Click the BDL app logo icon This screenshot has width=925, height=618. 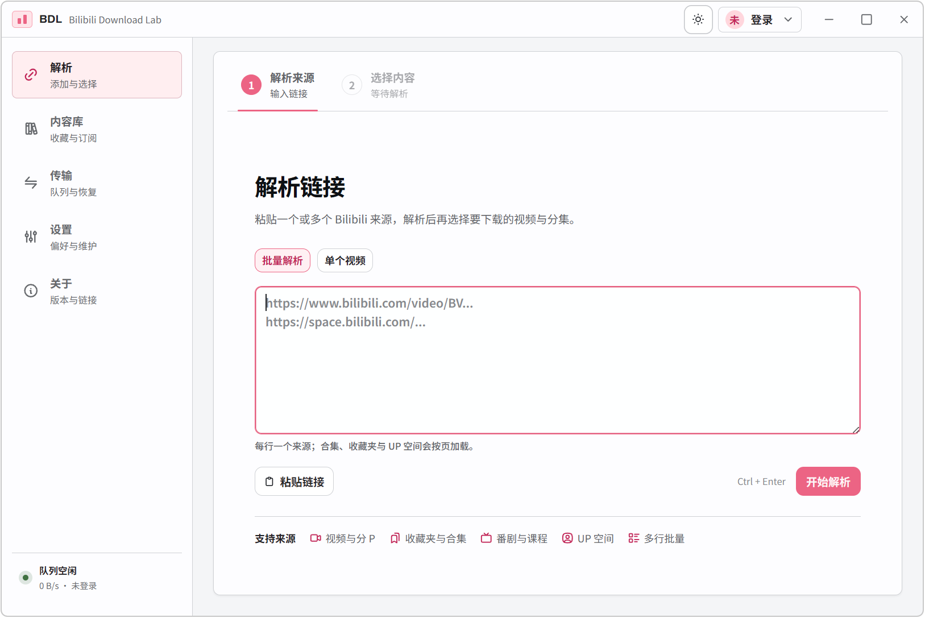(22, 19)
